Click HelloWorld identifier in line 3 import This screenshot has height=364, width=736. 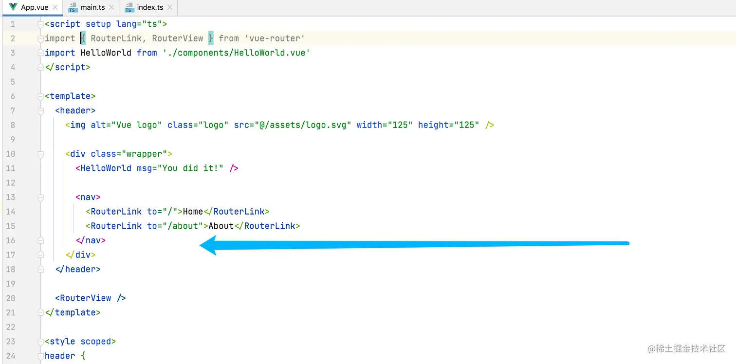point(106,53)
